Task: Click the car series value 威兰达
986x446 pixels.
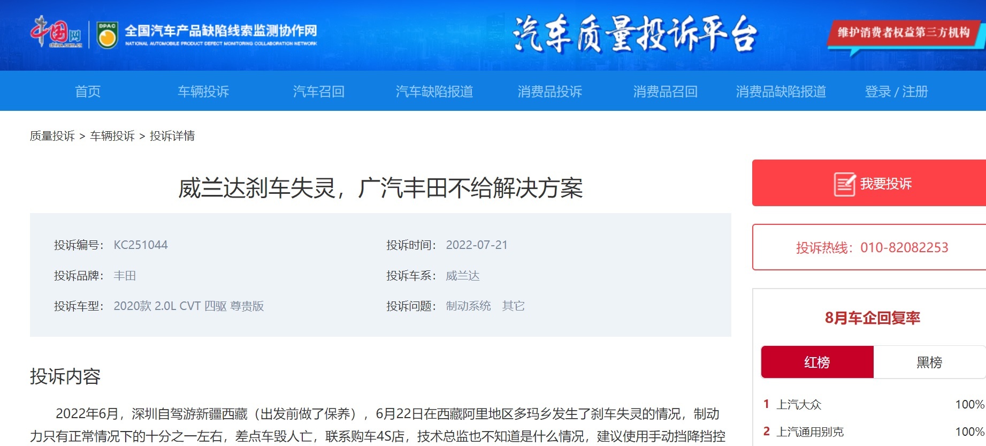Action: (x=463, y=276)
